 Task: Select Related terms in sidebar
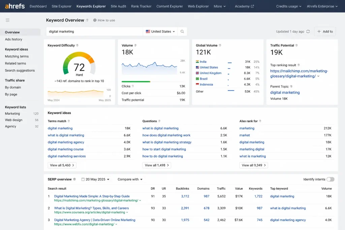point(15,63)
